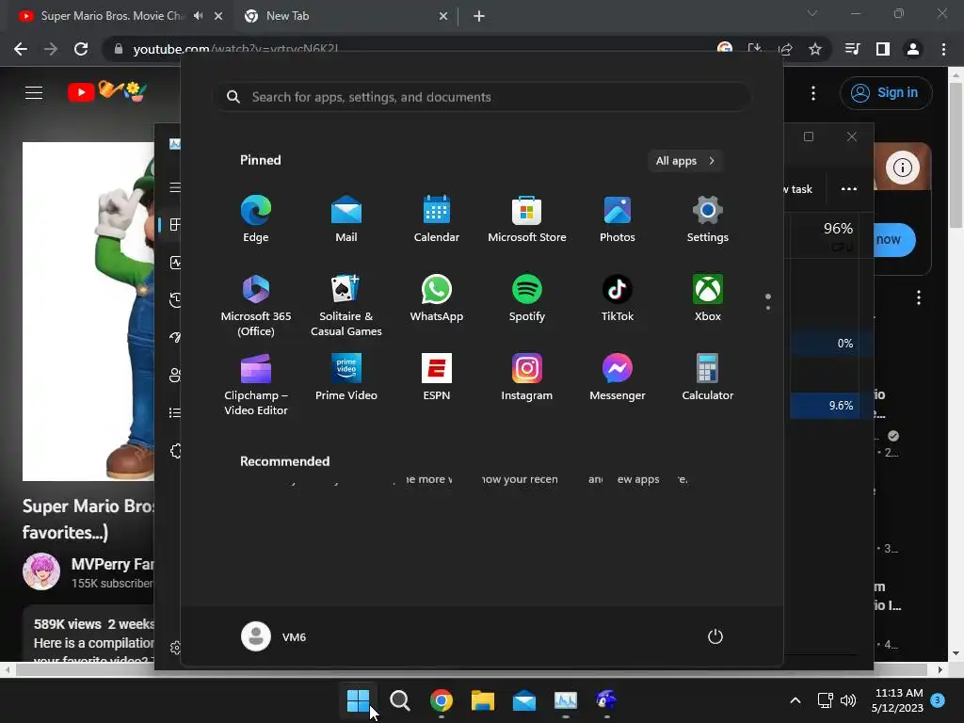Open taskbar Search

399,699
